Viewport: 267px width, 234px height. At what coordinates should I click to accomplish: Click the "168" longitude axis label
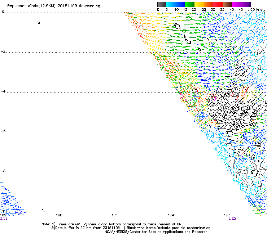coord(59,215)
